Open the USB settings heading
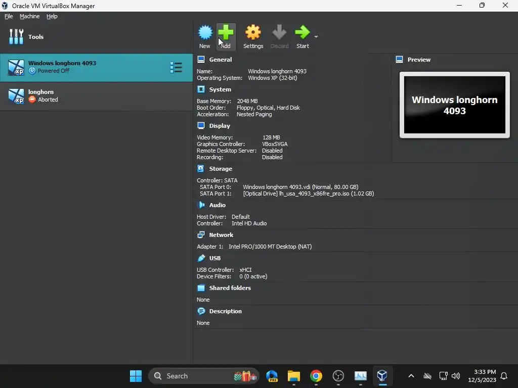Screen dimensions: 518x388 (x=214, y=258)
